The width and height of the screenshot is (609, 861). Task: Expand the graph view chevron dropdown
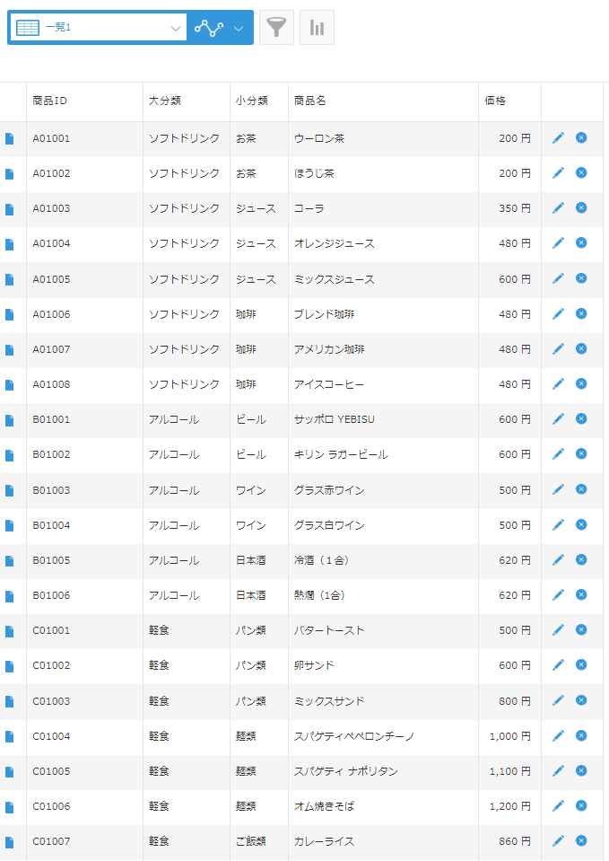click(x=239, y=28)
